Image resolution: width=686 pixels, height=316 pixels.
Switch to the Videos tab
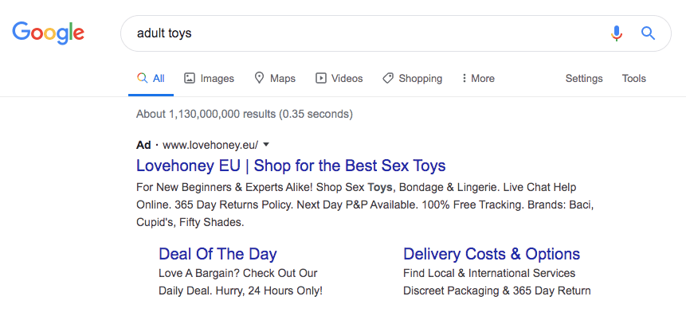339,78
